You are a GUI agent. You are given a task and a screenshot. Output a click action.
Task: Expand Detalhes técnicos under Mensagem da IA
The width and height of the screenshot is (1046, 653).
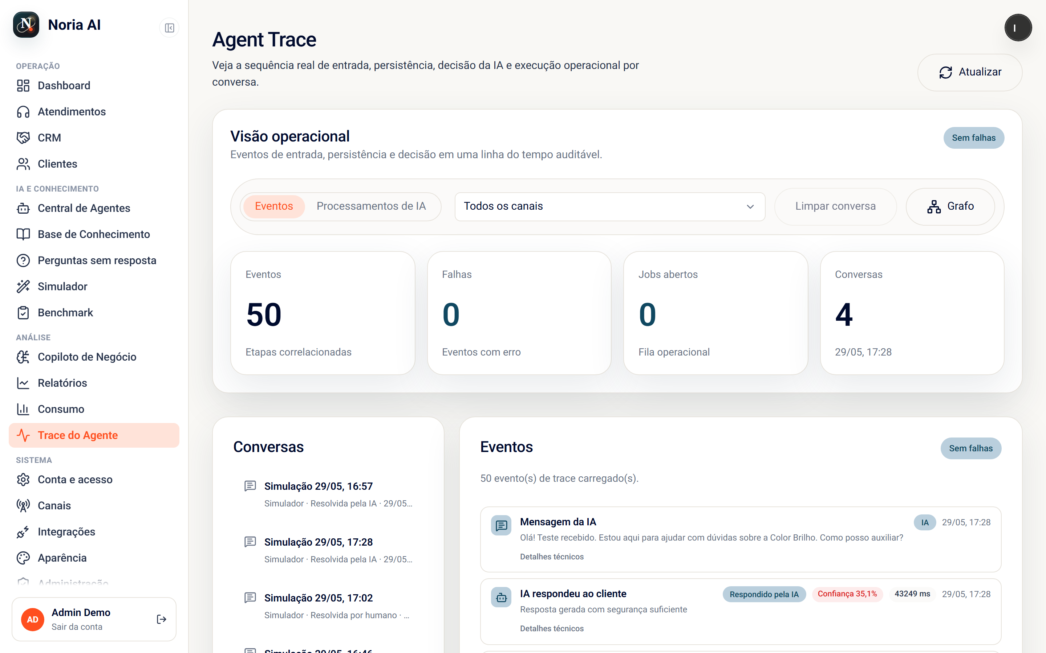(552, 557)
